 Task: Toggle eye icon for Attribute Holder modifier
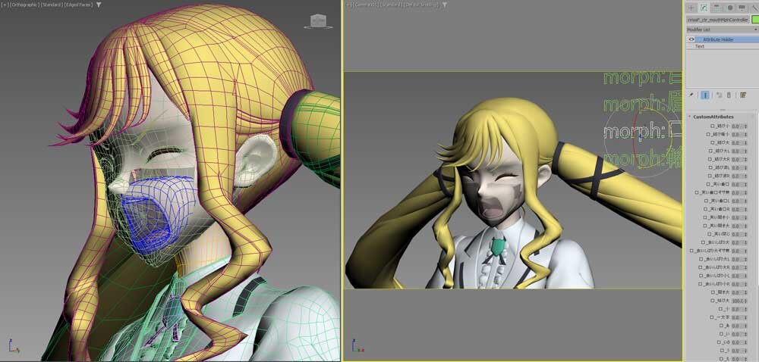click(691, 39)
